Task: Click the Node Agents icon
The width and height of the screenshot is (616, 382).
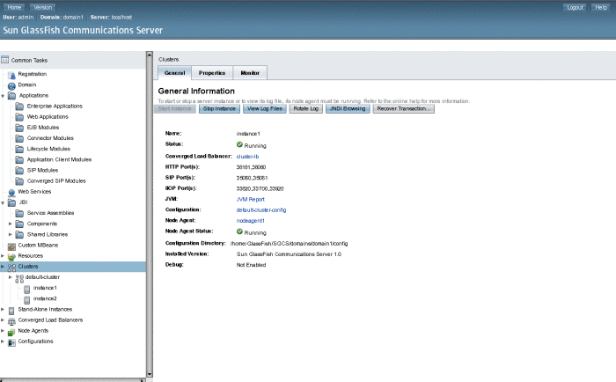Action: 11,332
